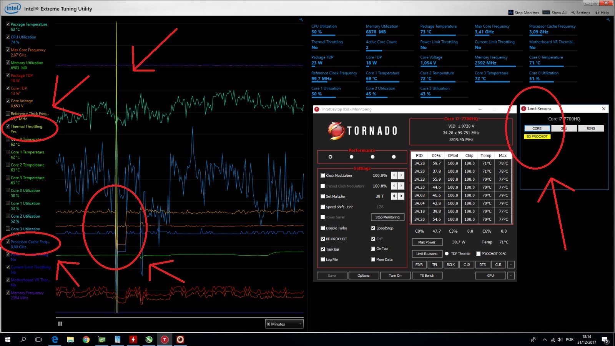This screenshot has height=346, width=615.
Task: Uncheck Package Temperature in the graph legend
Action: (8, 24)
